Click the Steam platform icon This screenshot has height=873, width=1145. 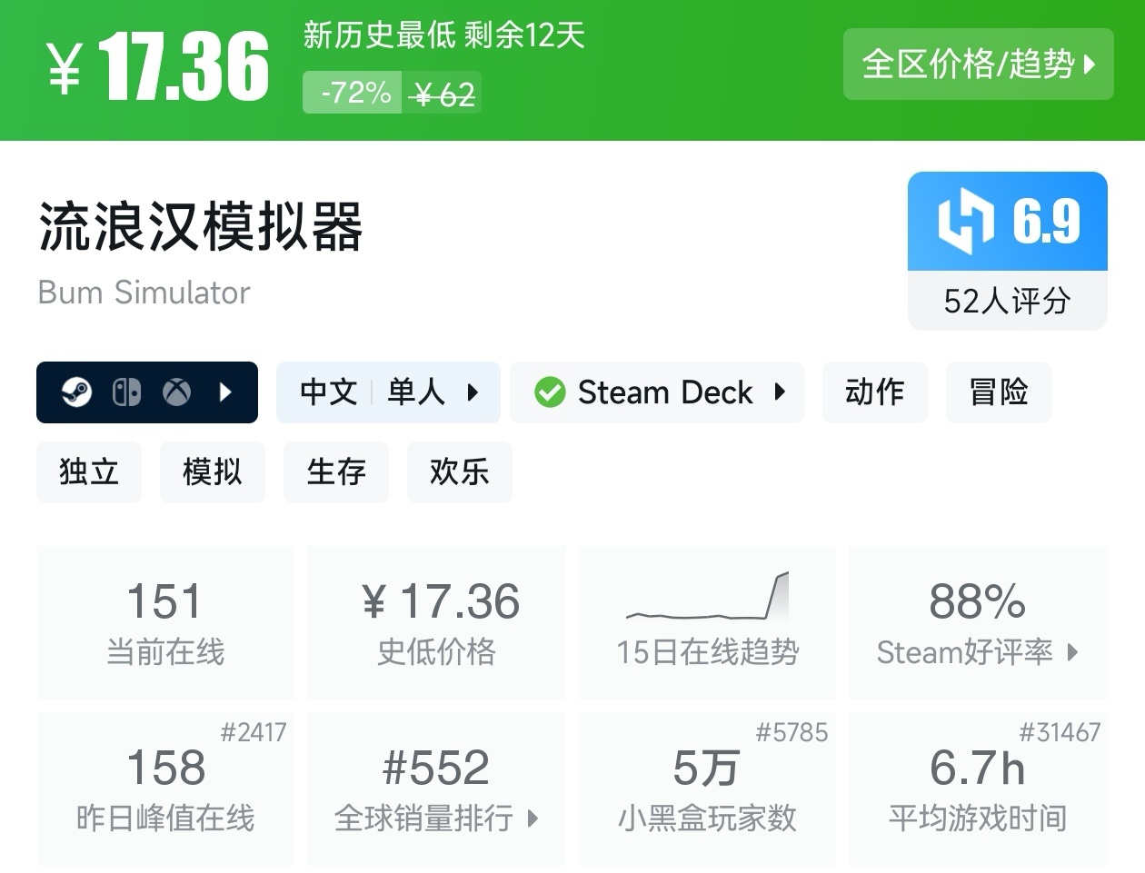(76, 392)
